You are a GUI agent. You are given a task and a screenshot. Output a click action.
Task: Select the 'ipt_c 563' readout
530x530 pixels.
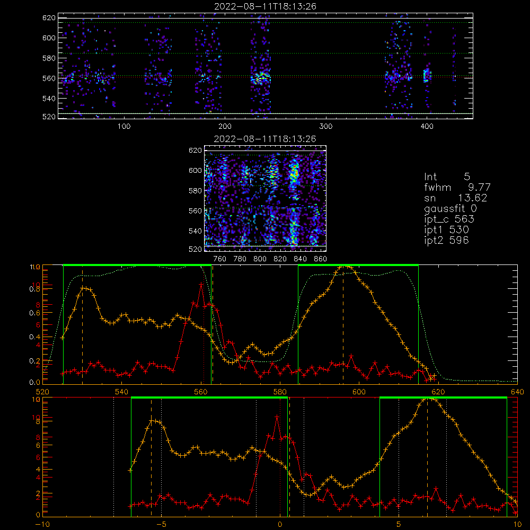[x=449, y=219]
